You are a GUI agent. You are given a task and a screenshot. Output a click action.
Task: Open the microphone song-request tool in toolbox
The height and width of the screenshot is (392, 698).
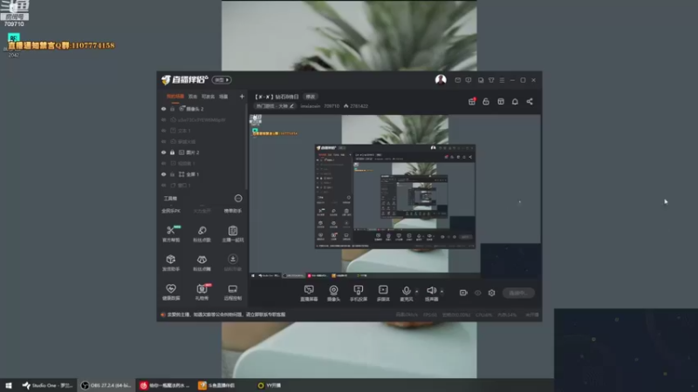202,233
